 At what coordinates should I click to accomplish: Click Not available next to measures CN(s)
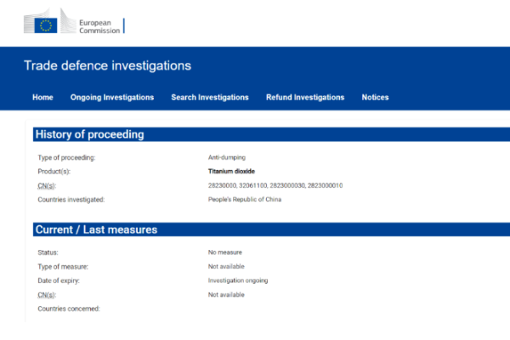click(226, 295)
